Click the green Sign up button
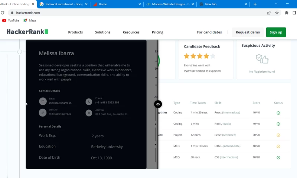Viewport: 297px width, 178px height. coord(276,32)
